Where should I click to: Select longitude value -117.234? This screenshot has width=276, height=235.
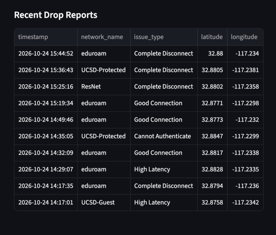coord(245,53)
